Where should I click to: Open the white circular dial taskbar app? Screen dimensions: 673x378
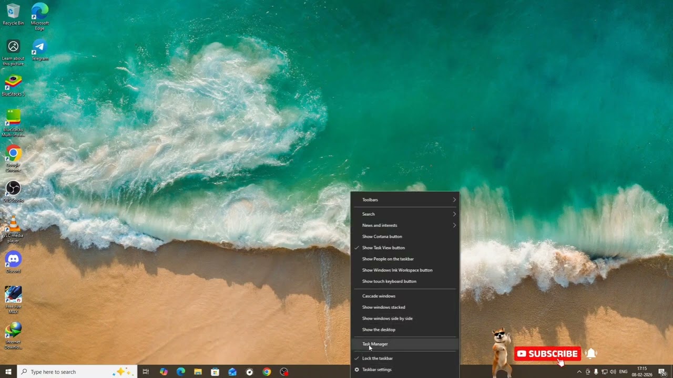tap(250, 372)
